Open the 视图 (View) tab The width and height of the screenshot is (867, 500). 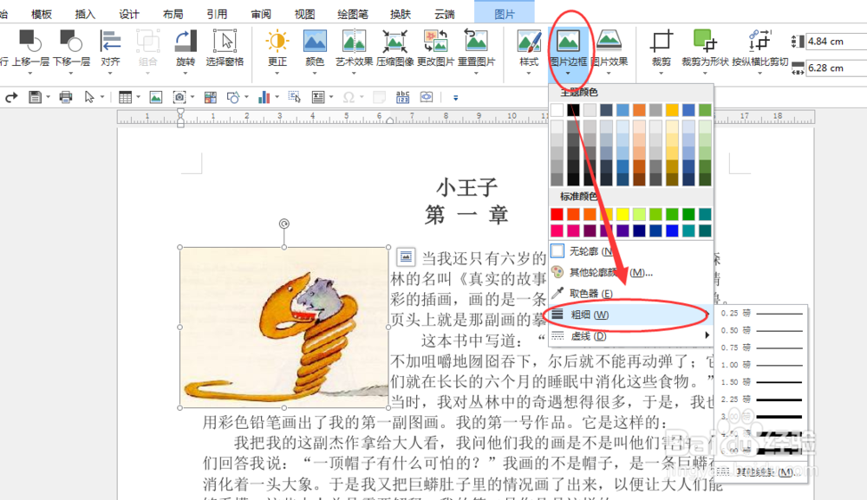point(304,15)
